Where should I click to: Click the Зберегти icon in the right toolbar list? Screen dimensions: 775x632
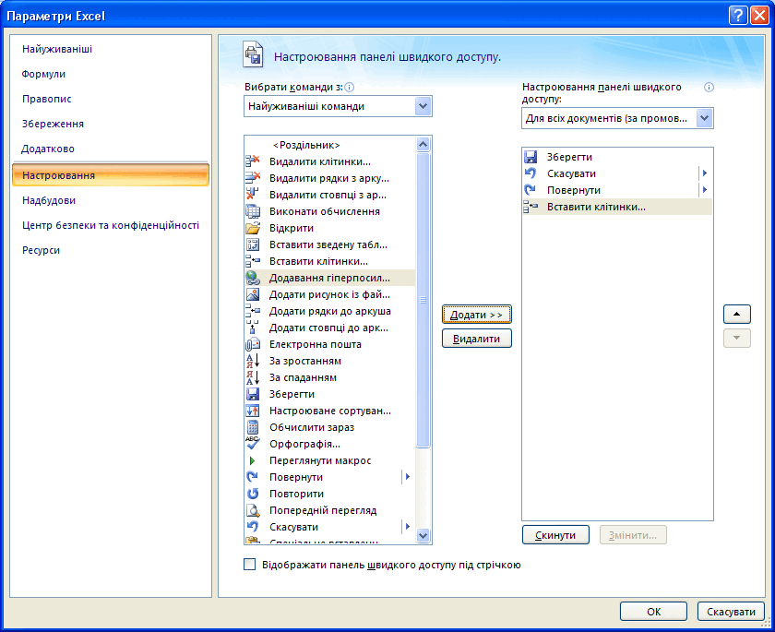coord(531,157)
